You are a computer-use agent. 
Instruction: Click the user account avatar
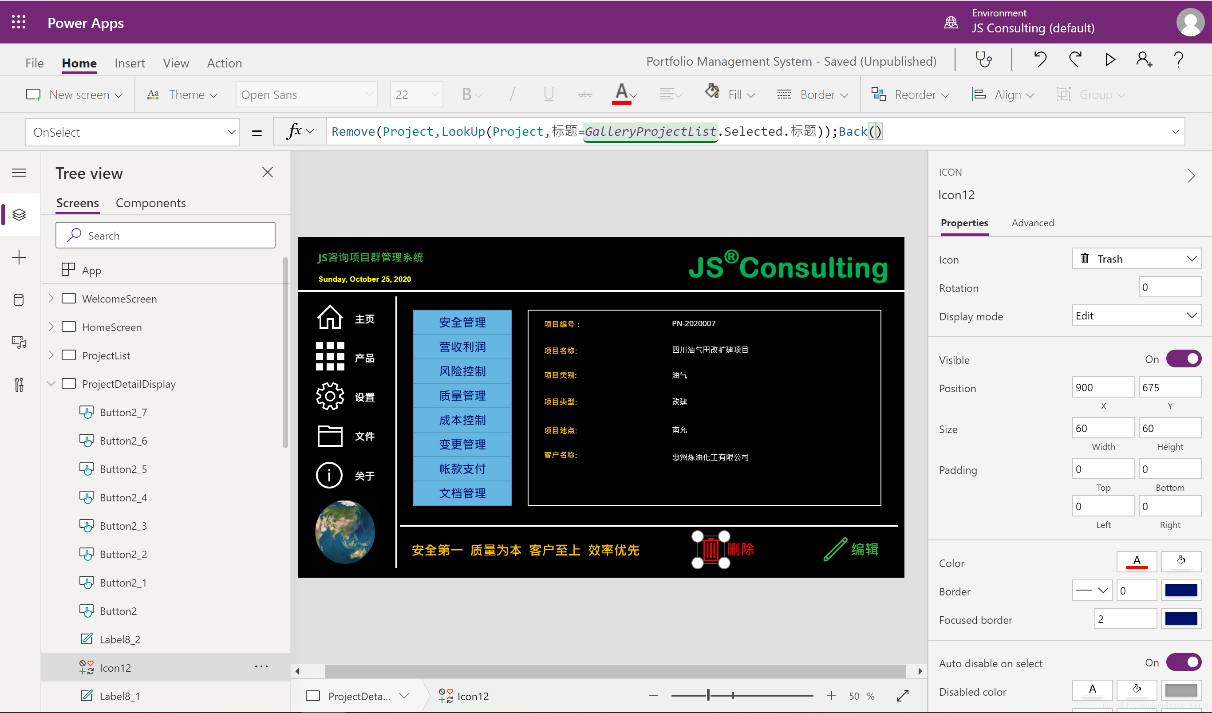1190,22
